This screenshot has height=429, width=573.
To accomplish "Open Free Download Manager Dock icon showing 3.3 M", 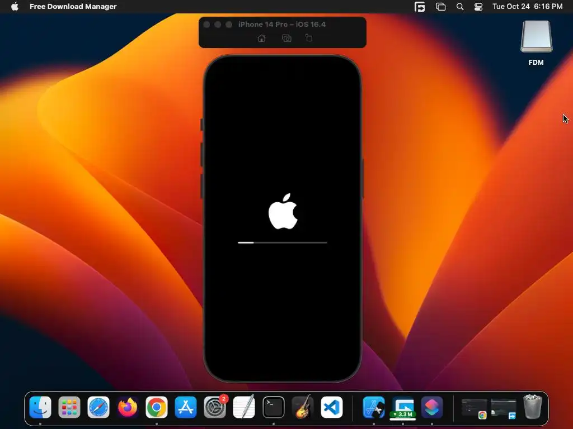I will click(403, 407).
